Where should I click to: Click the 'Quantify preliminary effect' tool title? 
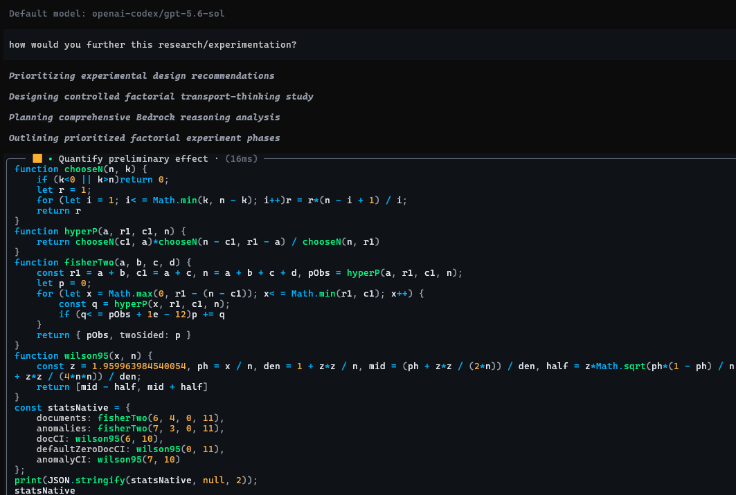pos(134,159)
